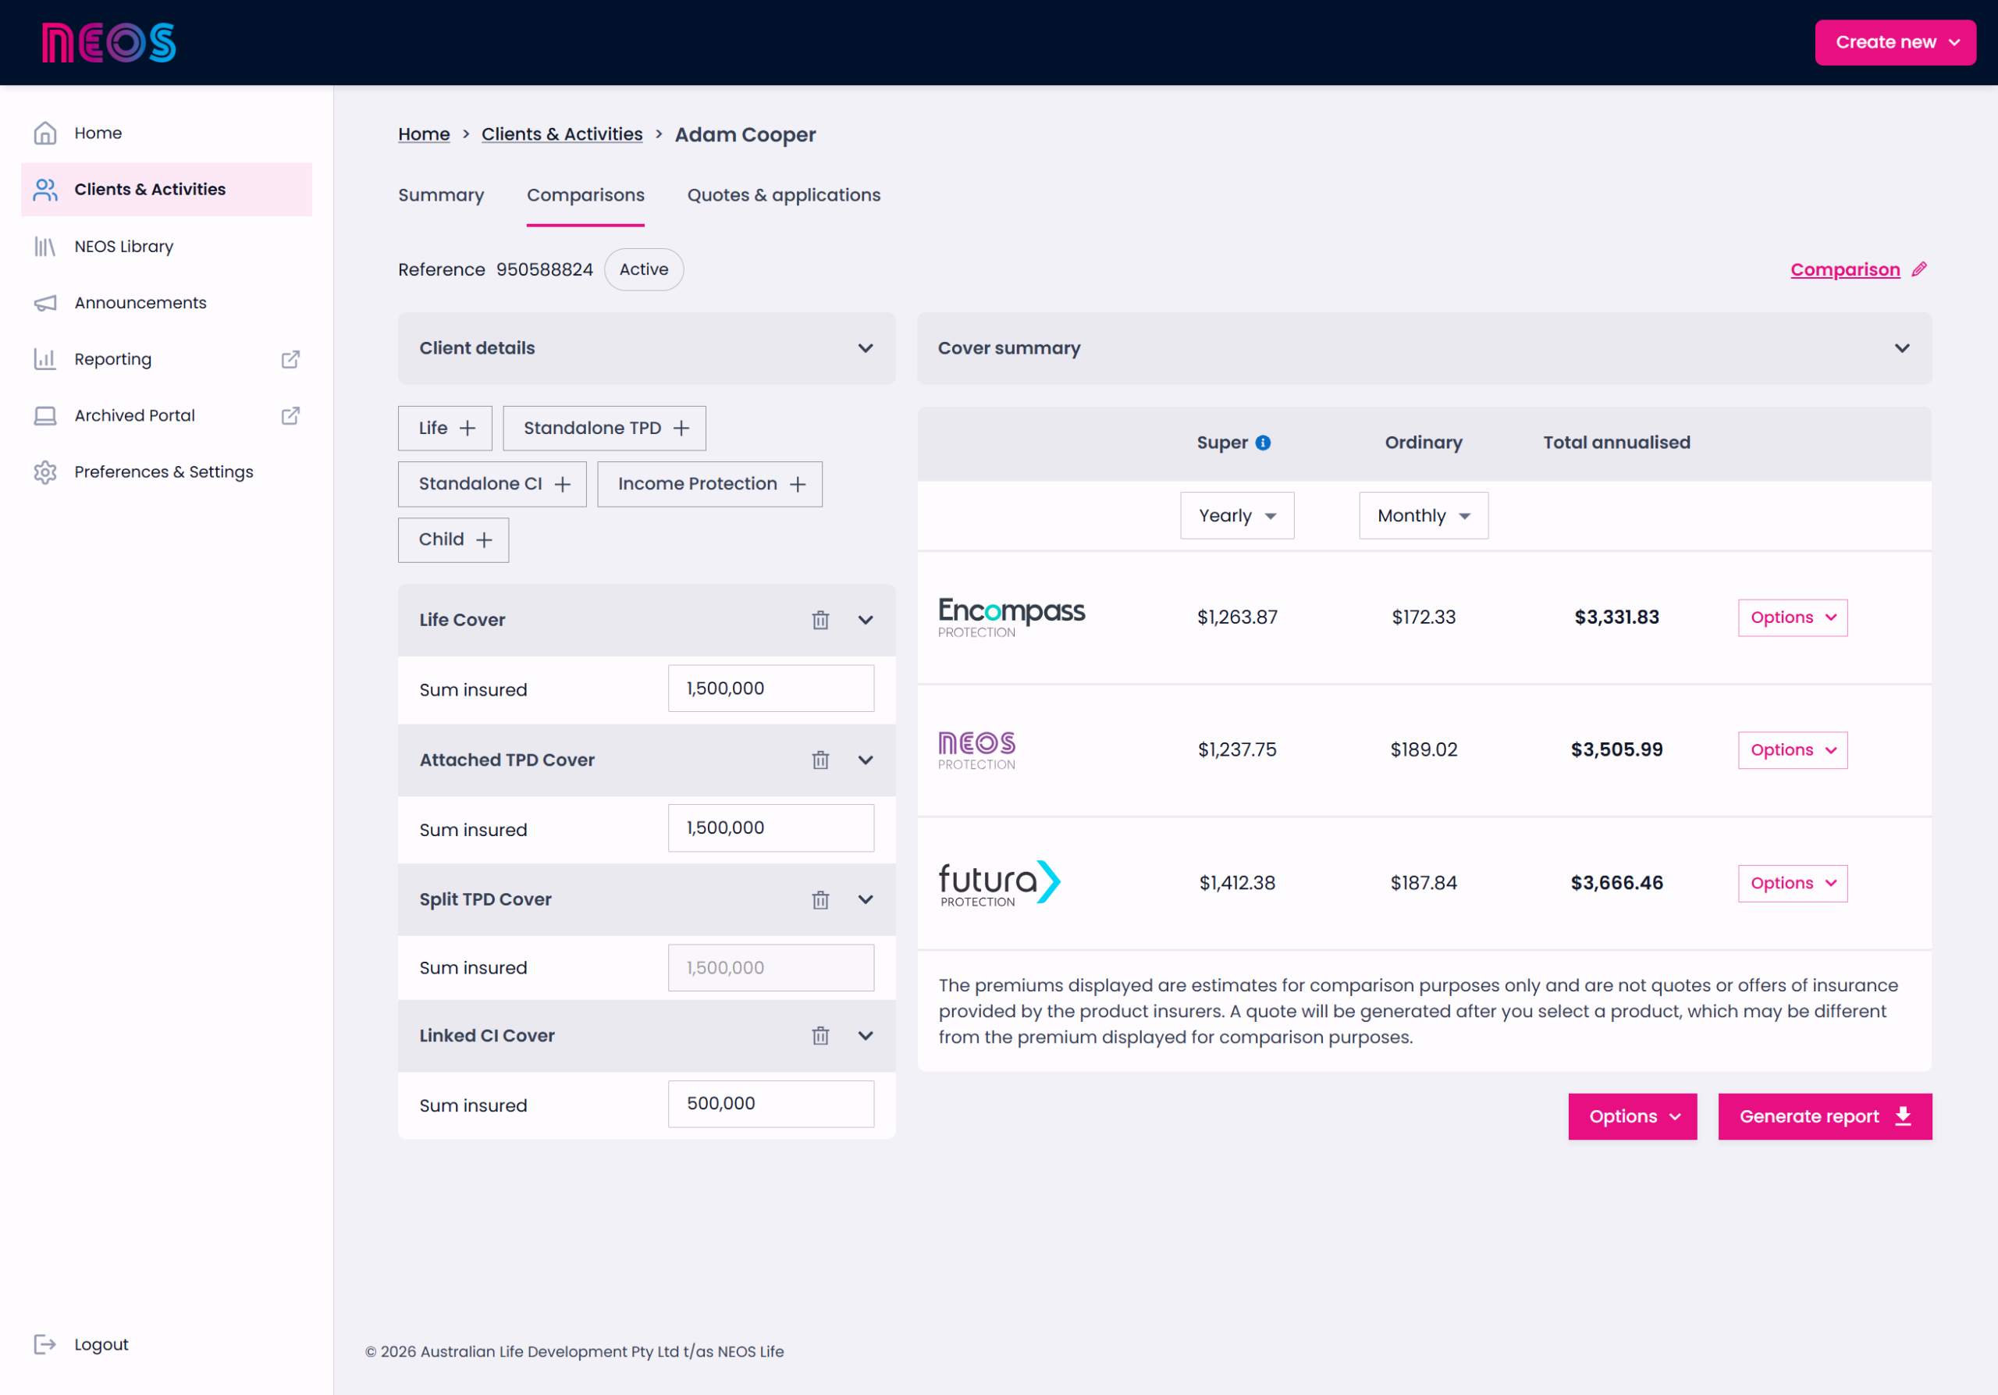Screen dimensions: 1998x1395
Task: Click the disabled Split TPD sum insured field
Action: [x=771, y=968]
